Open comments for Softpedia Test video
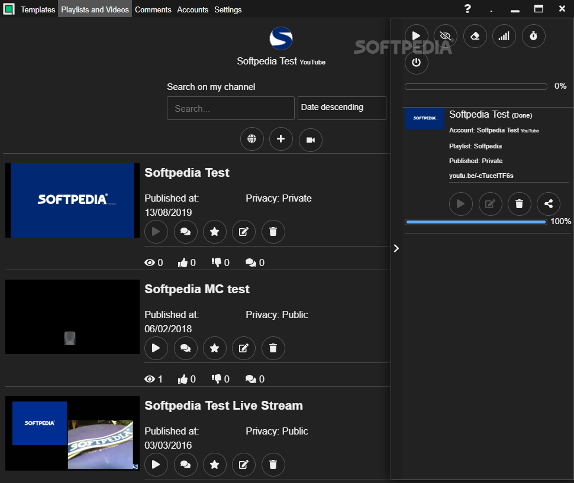 (186, 232)
